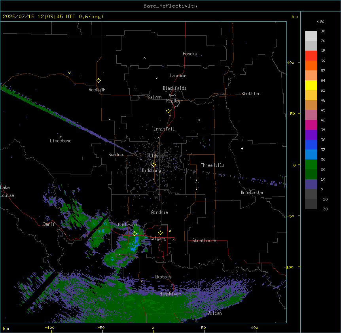Pick the yellow diamond marker beside Cochrane
341x333 pixels.
135,233
